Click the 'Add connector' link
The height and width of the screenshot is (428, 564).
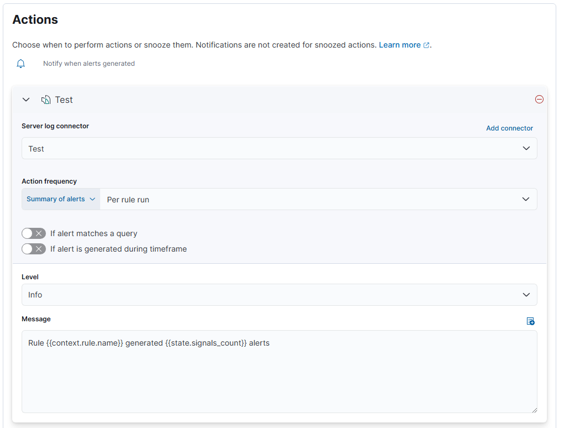click(509, 128)
